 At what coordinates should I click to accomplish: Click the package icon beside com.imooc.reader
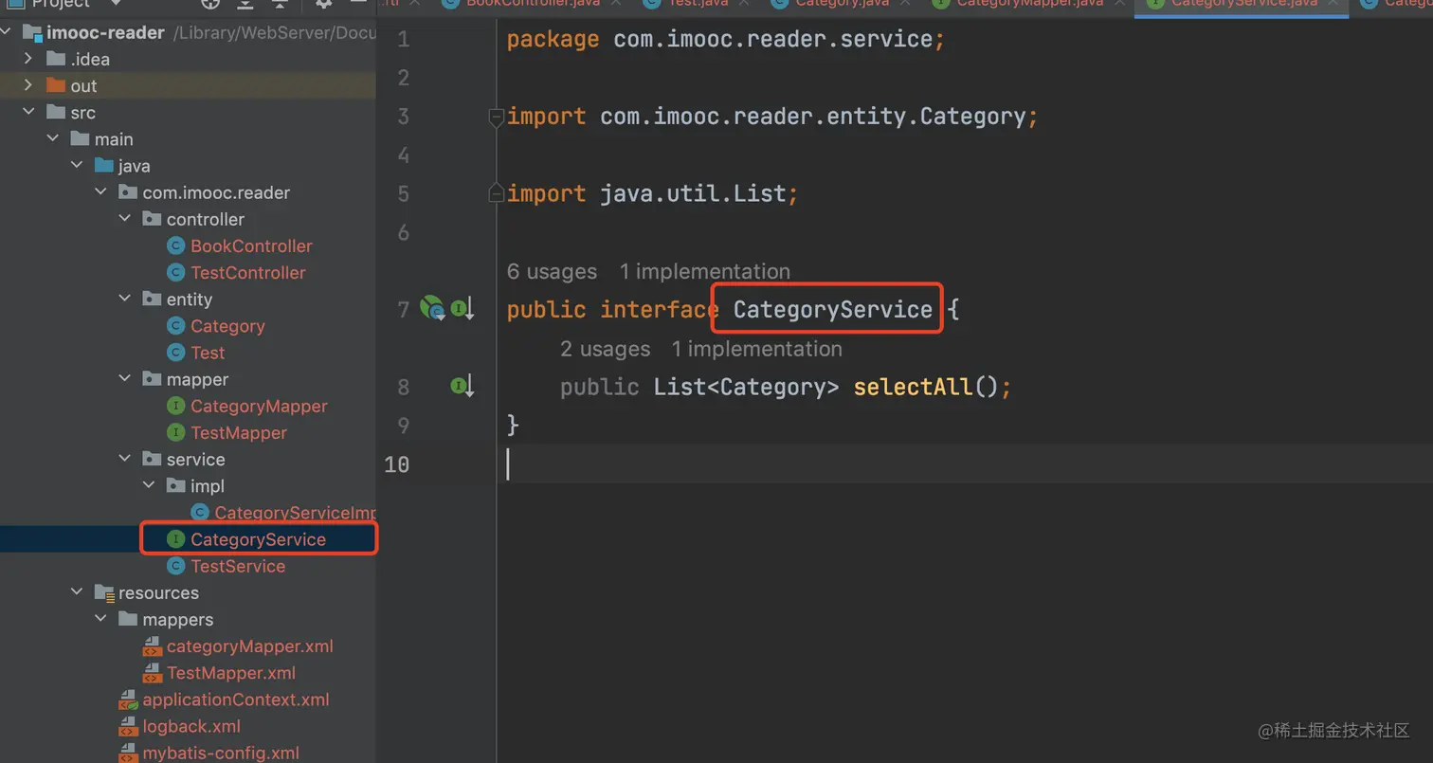[128, 192]
